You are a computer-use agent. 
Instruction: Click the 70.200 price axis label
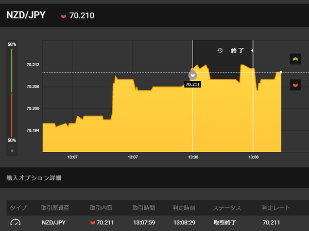tap(33, 109)
